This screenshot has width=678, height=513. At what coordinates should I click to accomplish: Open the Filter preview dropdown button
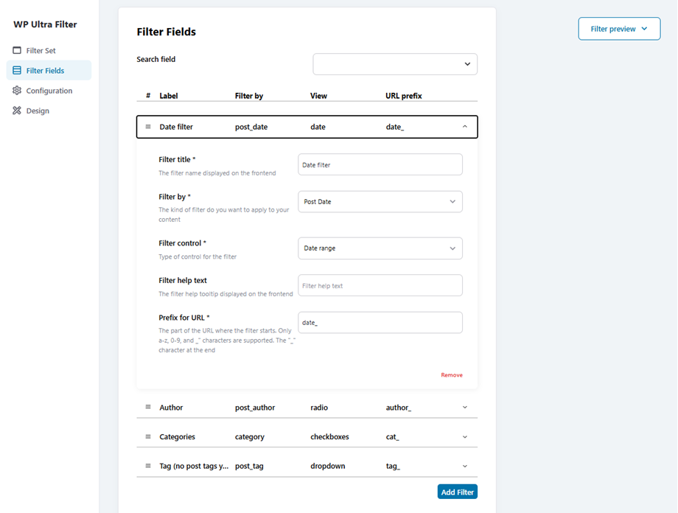coord(619,29)
